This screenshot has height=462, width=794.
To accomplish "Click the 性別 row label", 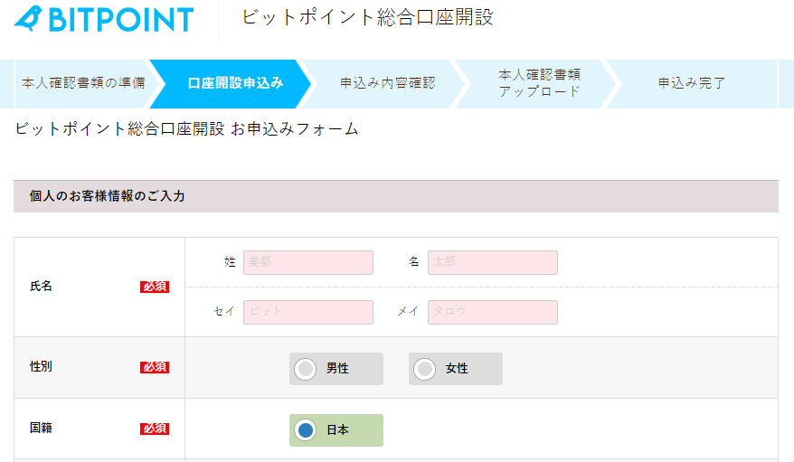I will coord(41,366).
